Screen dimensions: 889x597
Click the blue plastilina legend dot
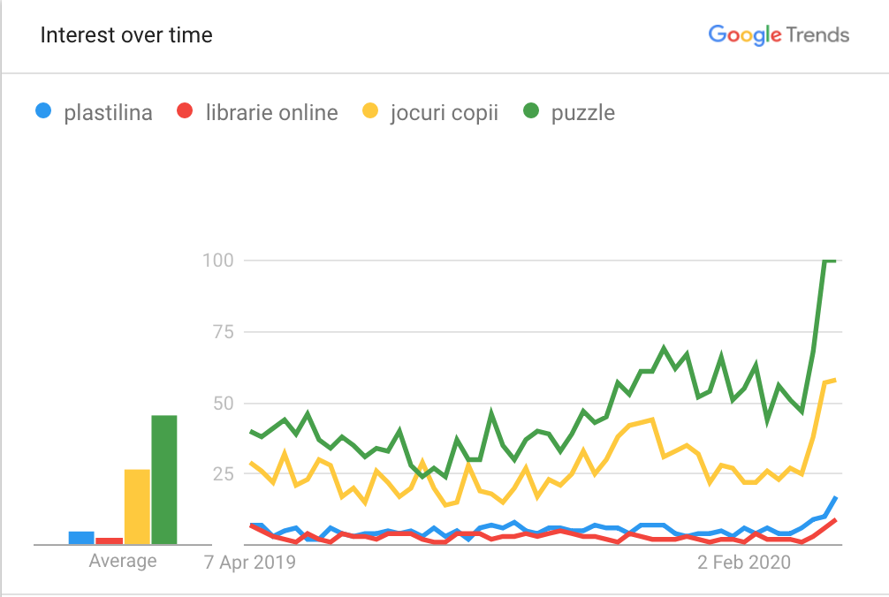(43, 110)
